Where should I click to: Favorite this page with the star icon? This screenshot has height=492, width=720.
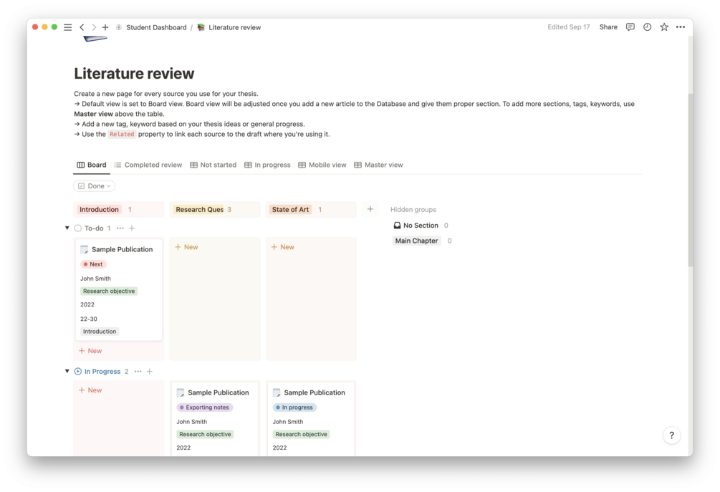pos(664,27)
